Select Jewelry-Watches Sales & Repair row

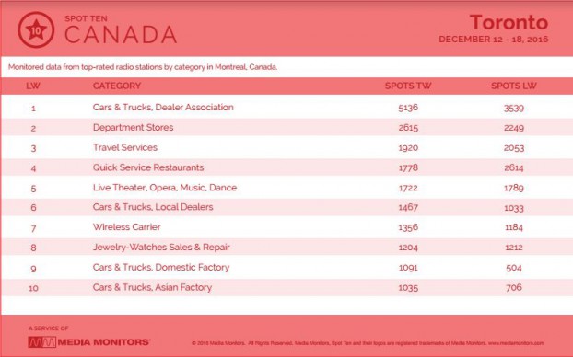coord(286,248)
